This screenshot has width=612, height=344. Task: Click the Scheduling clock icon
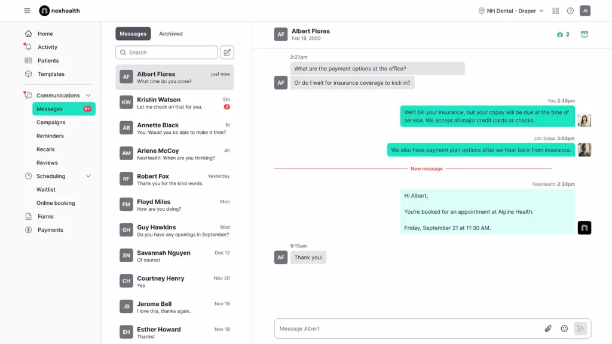click(28, 176)
